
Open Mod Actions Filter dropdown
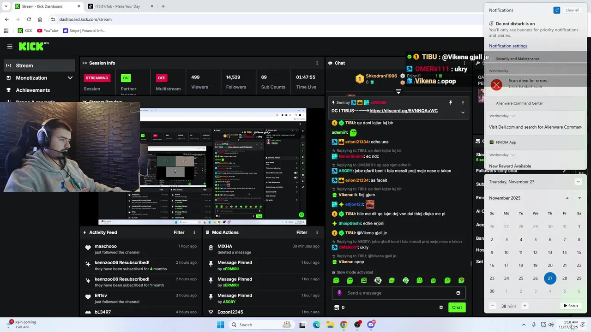coord(302,232)
